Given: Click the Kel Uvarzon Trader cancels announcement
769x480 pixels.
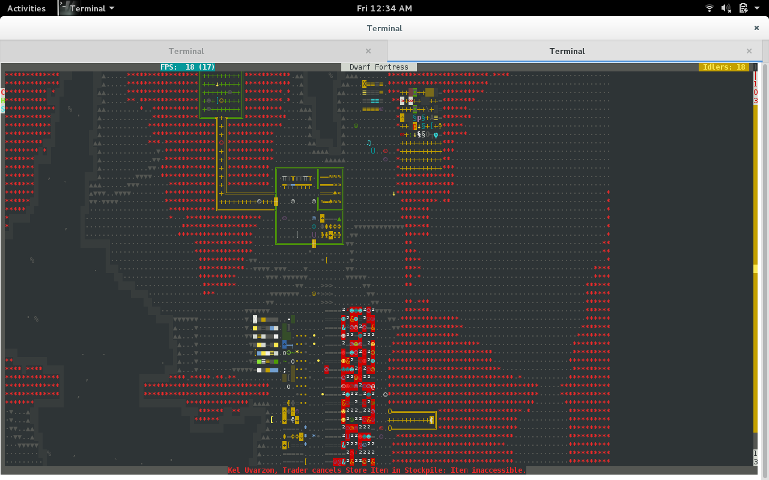Looking at the screenshot, I should tap(377, 470).
